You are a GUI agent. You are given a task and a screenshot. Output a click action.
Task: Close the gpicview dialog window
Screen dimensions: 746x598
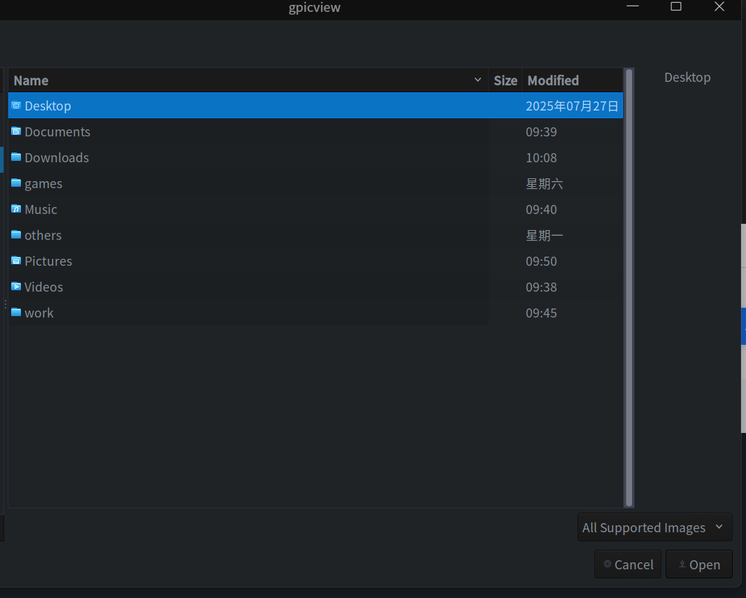(x=719, y=6)
